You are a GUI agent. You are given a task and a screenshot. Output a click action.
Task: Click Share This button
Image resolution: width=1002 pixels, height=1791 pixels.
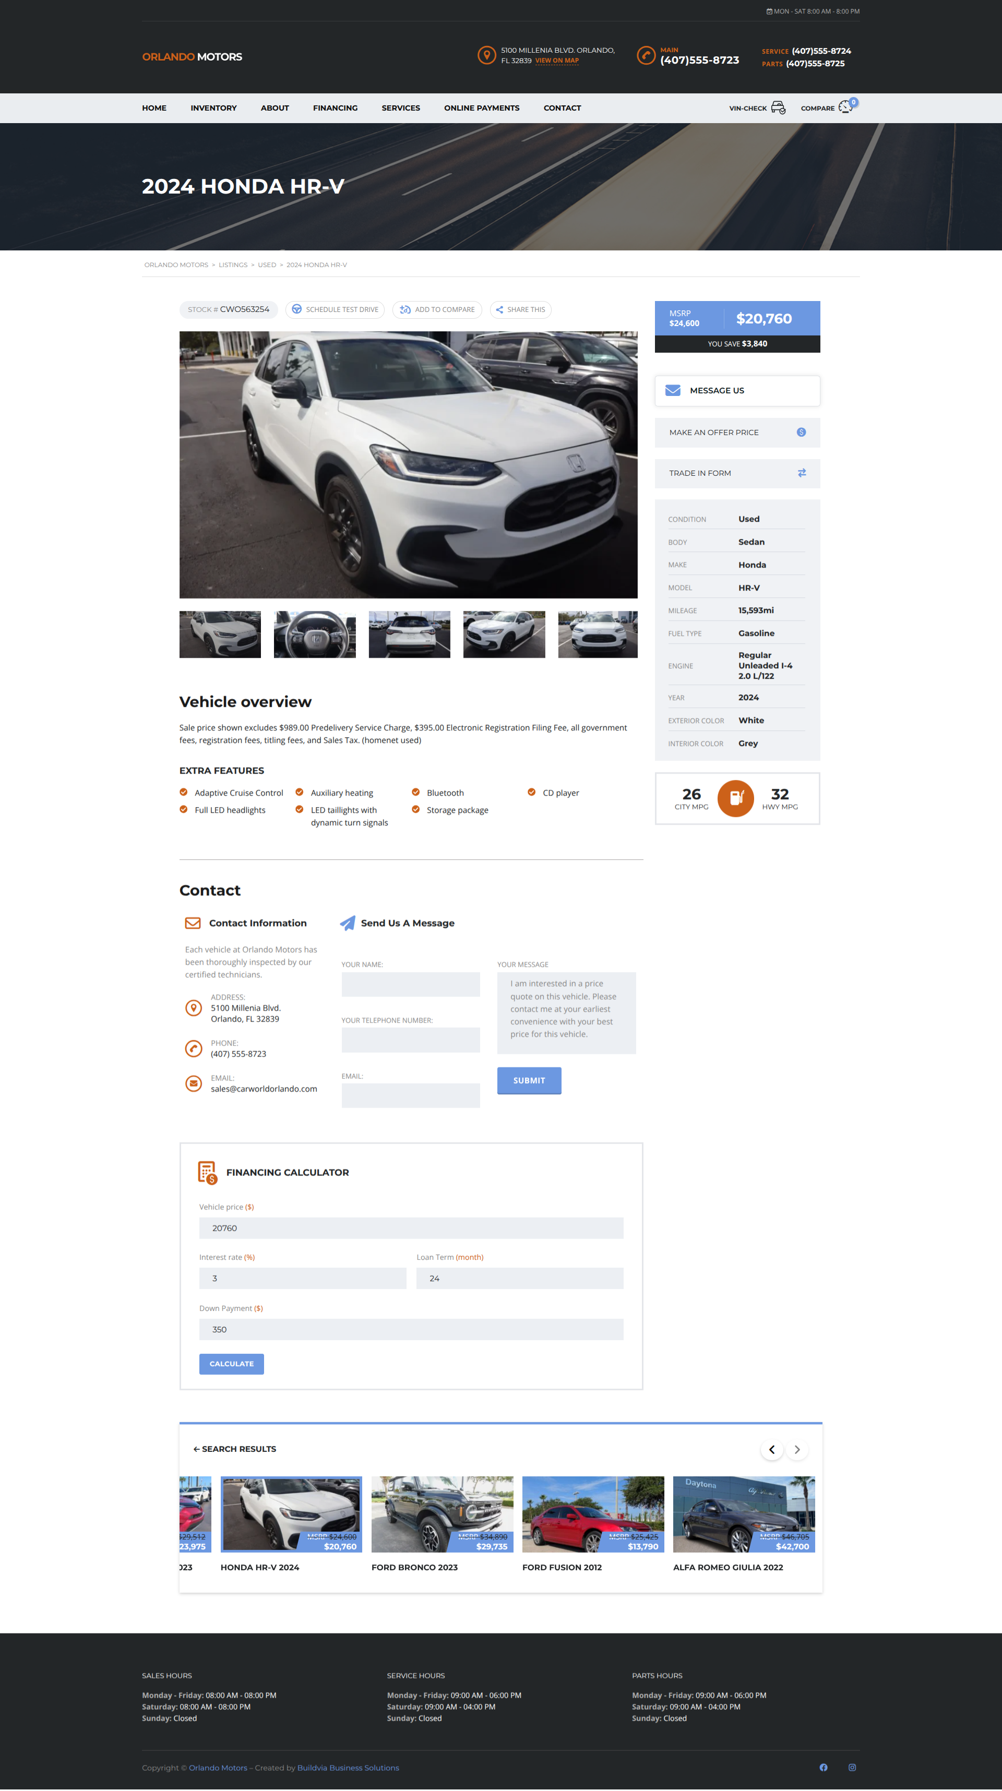520,309
